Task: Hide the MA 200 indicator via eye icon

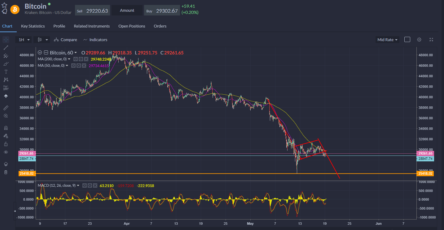Action: [75, 59]
